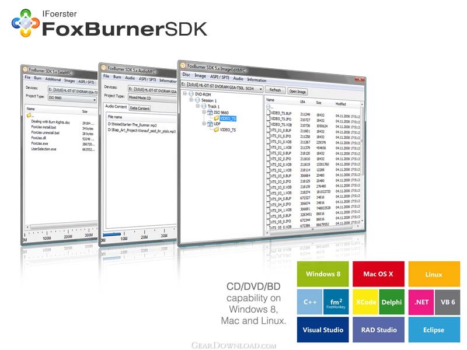Click the DVD-ROM disc icon in the tree
The image size is (467, 350).
pyautogui.click(x=191, y=94)
